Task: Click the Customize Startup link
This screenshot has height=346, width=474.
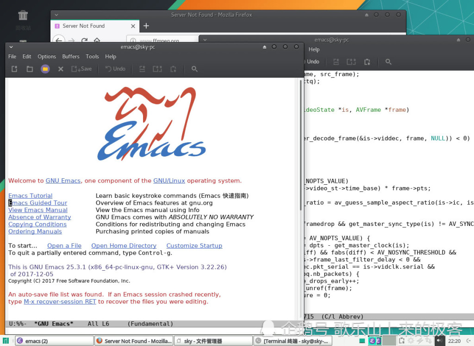Action: pyautogui.click(x=194, y=246)
